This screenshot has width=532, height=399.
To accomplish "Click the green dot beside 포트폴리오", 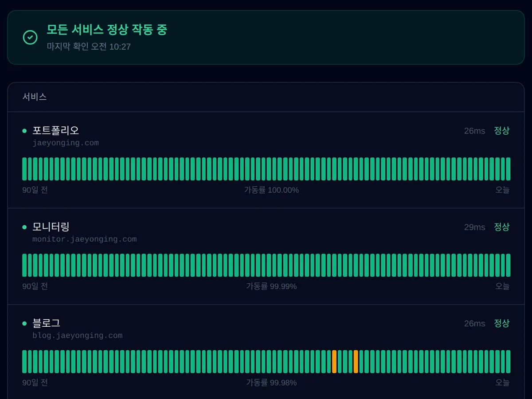I will click(x=24, y=131).
